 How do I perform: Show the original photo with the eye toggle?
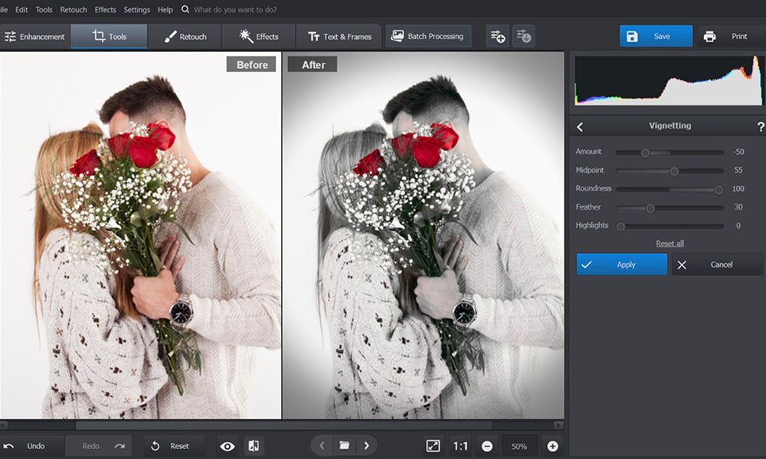[227, 445]
